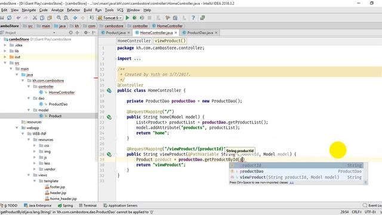Click the Help question mark icon
The height and width of the screenshot is (215, 382).
[x=193, y=18]
